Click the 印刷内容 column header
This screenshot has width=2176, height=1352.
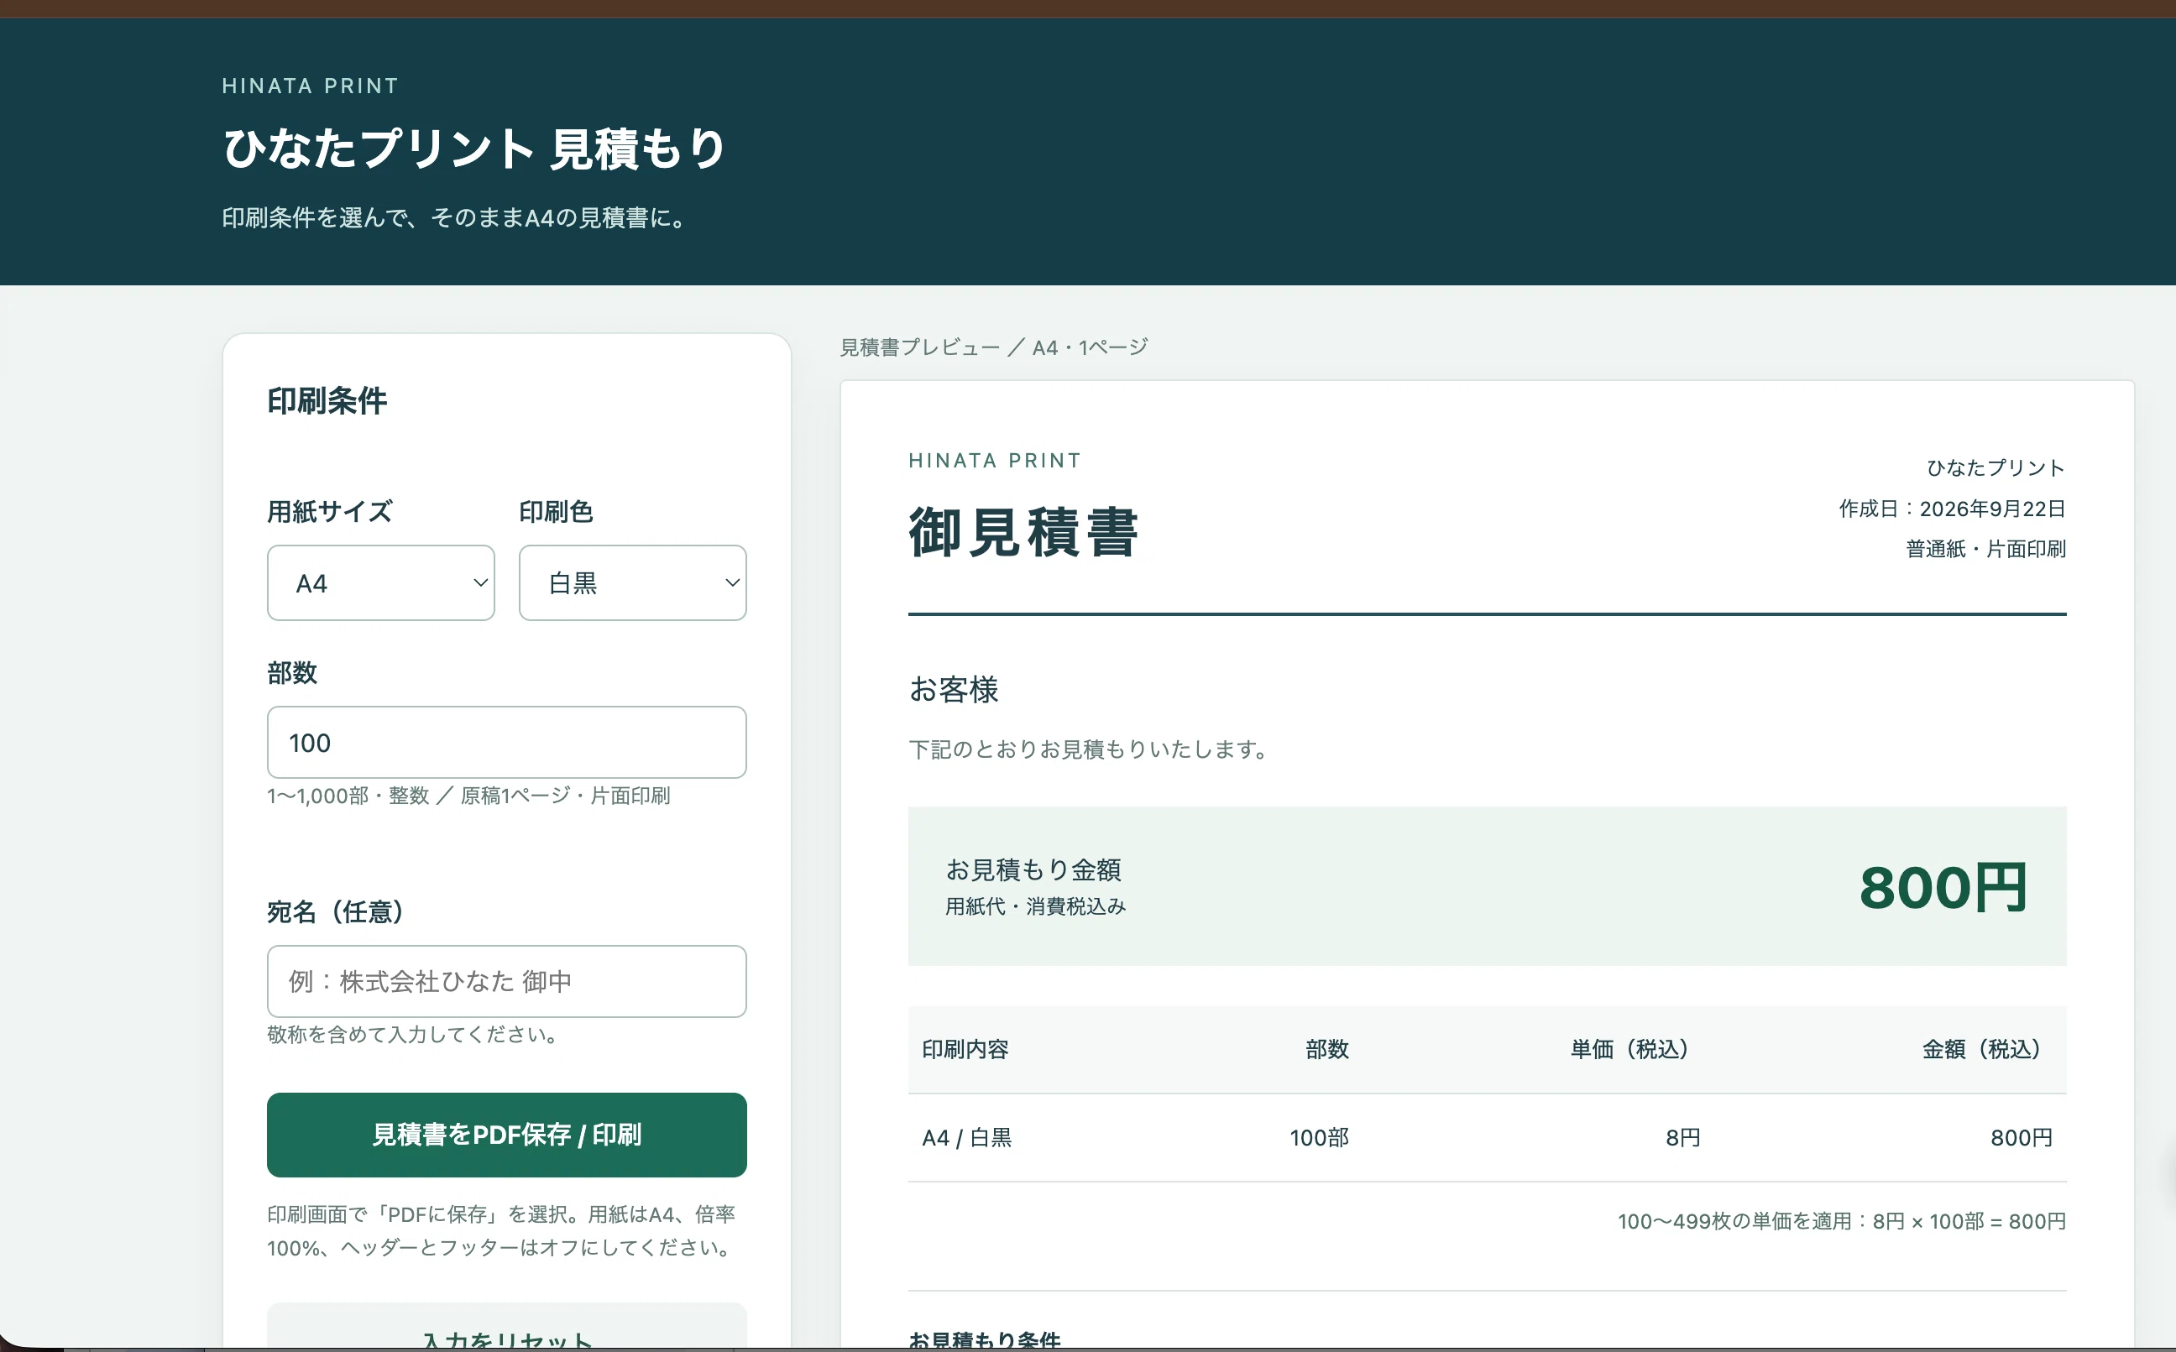click(x=966, y=1049)
